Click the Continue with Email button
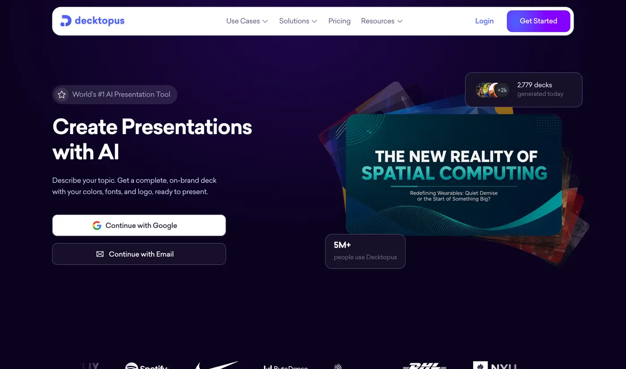The width and height of the screenshot is (626, 369). pos(139,254)
